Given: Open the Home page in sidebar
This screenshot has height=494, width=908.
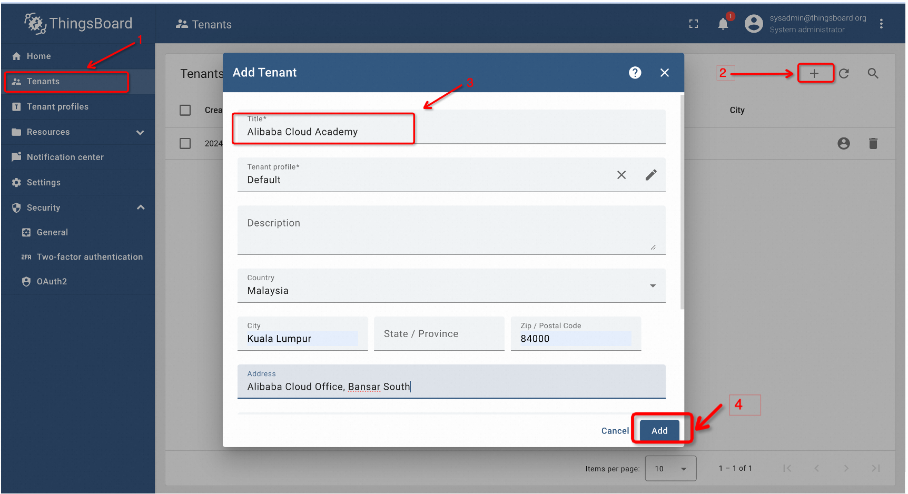Looking at the screenshot, I should click(x=78, y=56).
